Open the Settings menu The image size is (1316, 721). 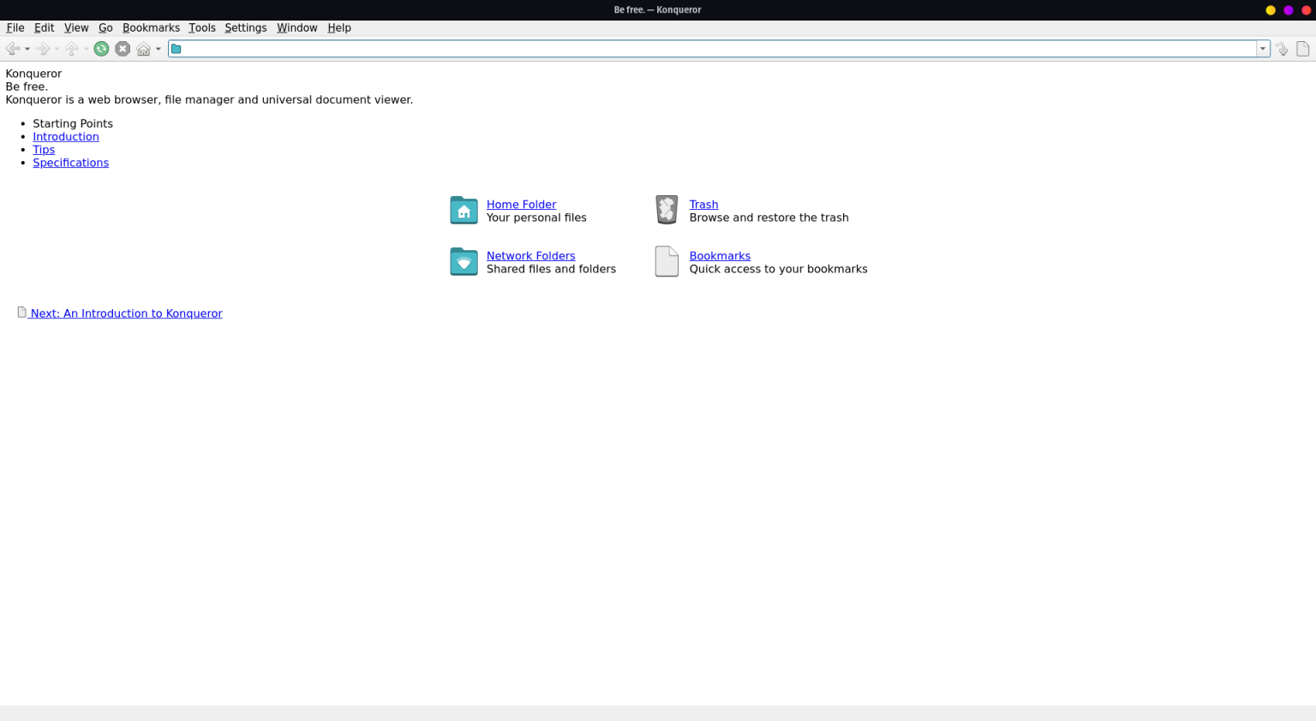(246, 27)
